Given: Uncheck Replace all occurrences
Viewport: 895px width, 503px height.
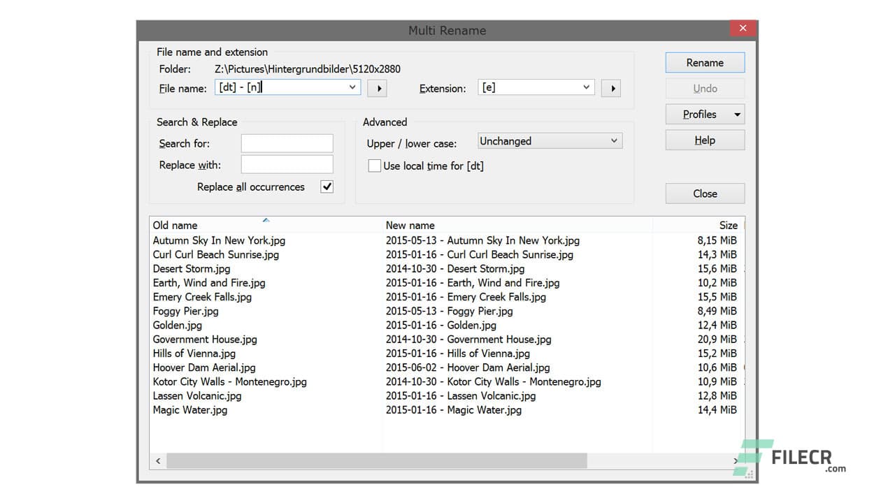Looking at the screenshot, I should tap(326, 187).
